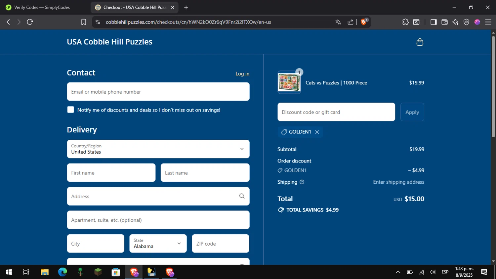Focus the First name field

pyautogui.click(x=111, y=173)
